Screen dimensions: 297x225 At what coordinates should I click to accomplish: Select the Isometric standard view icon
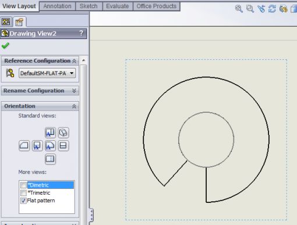click(63, 133)
